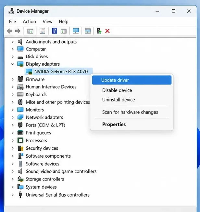Click the Back arrow toolbar icon

pos(10,31)
